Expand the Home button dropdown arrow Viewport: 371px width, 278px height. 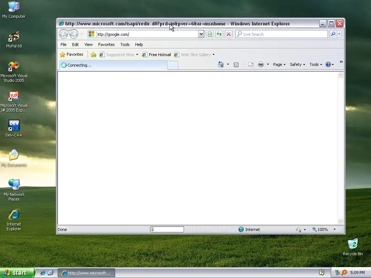(x=228, y=64)
